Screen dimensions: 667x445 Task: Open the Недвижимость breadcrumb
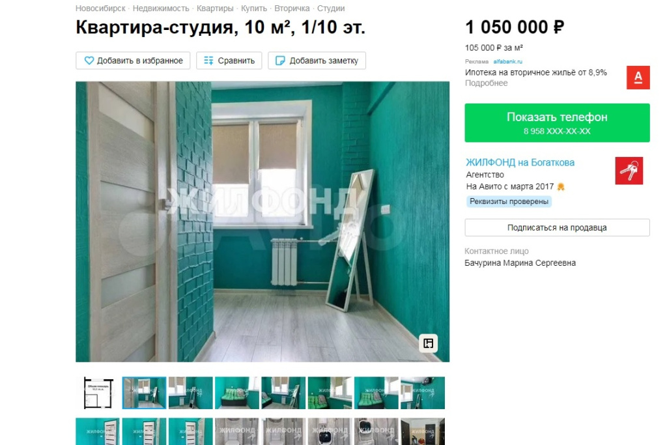161,8
